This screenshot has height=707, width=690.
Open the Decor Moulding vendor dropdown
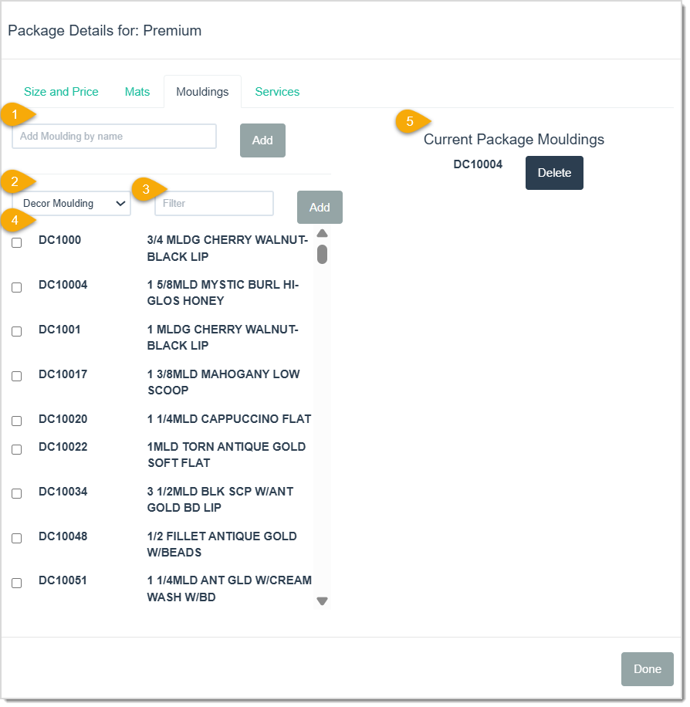pyautogui.click(x=70, y=203)
